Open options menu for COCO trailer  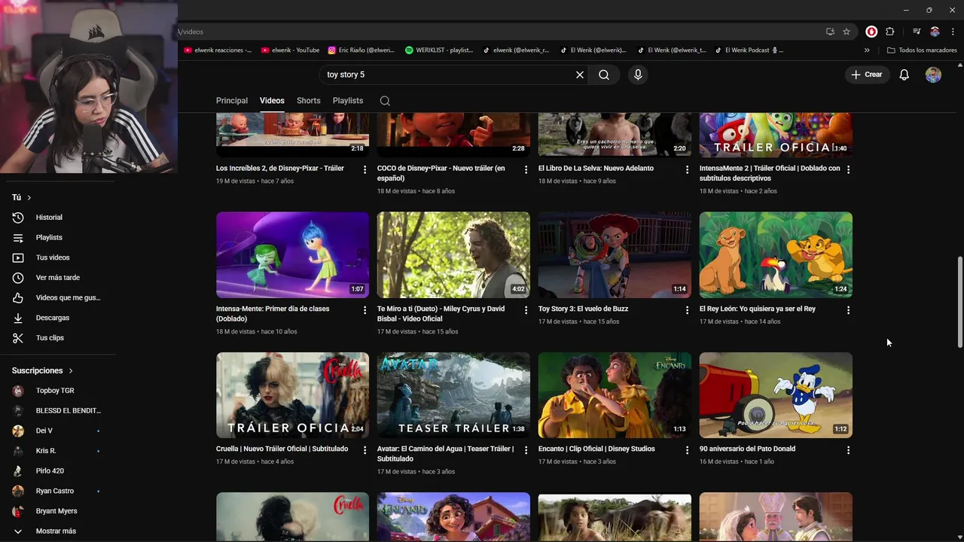526,169
